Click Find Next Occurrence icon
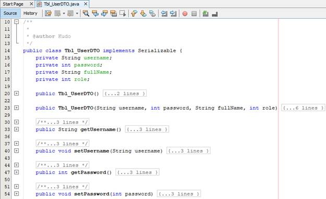 104,14
